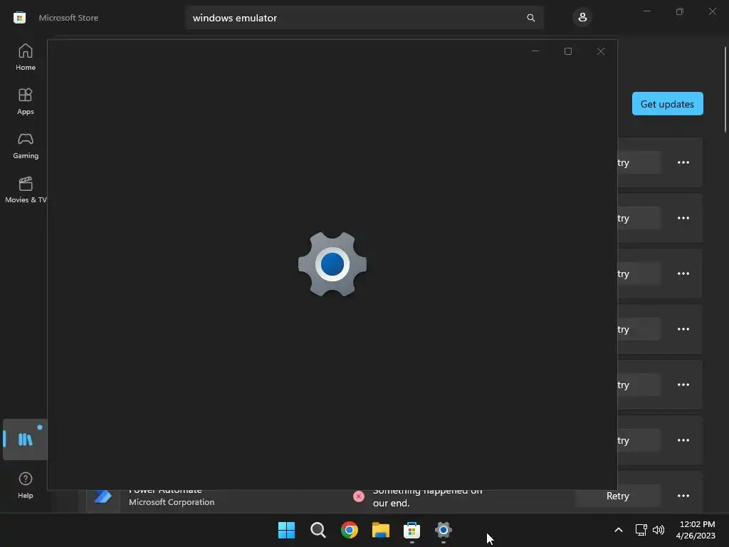This screenshot has width=729, height=547.
Task: Click the red error icon beside Power Automate
Action: (359, 496)
